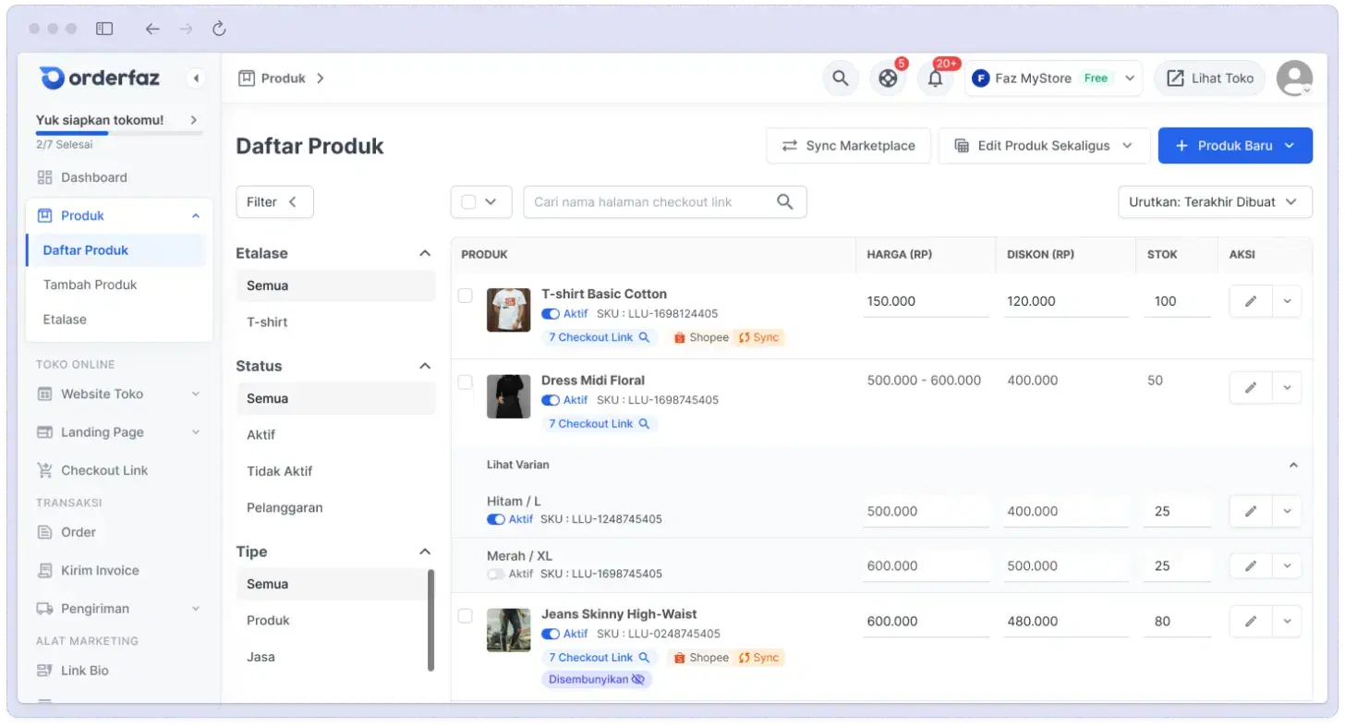Click the user profile avatar
1345x727 pixels.
(1293, 79)
